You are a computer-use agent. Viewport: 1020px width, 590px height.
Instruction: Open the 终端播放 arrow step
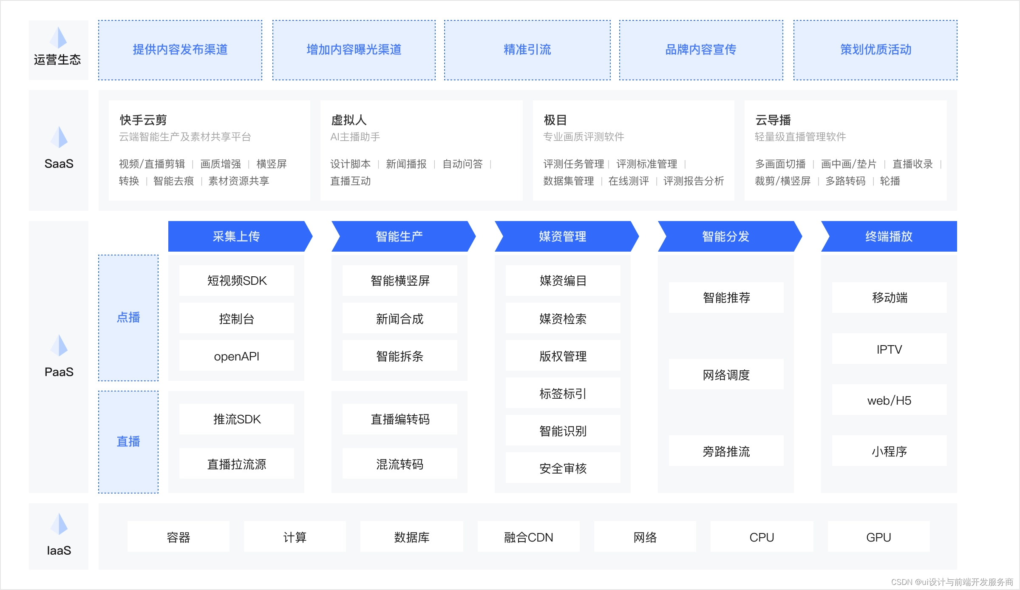889,236
